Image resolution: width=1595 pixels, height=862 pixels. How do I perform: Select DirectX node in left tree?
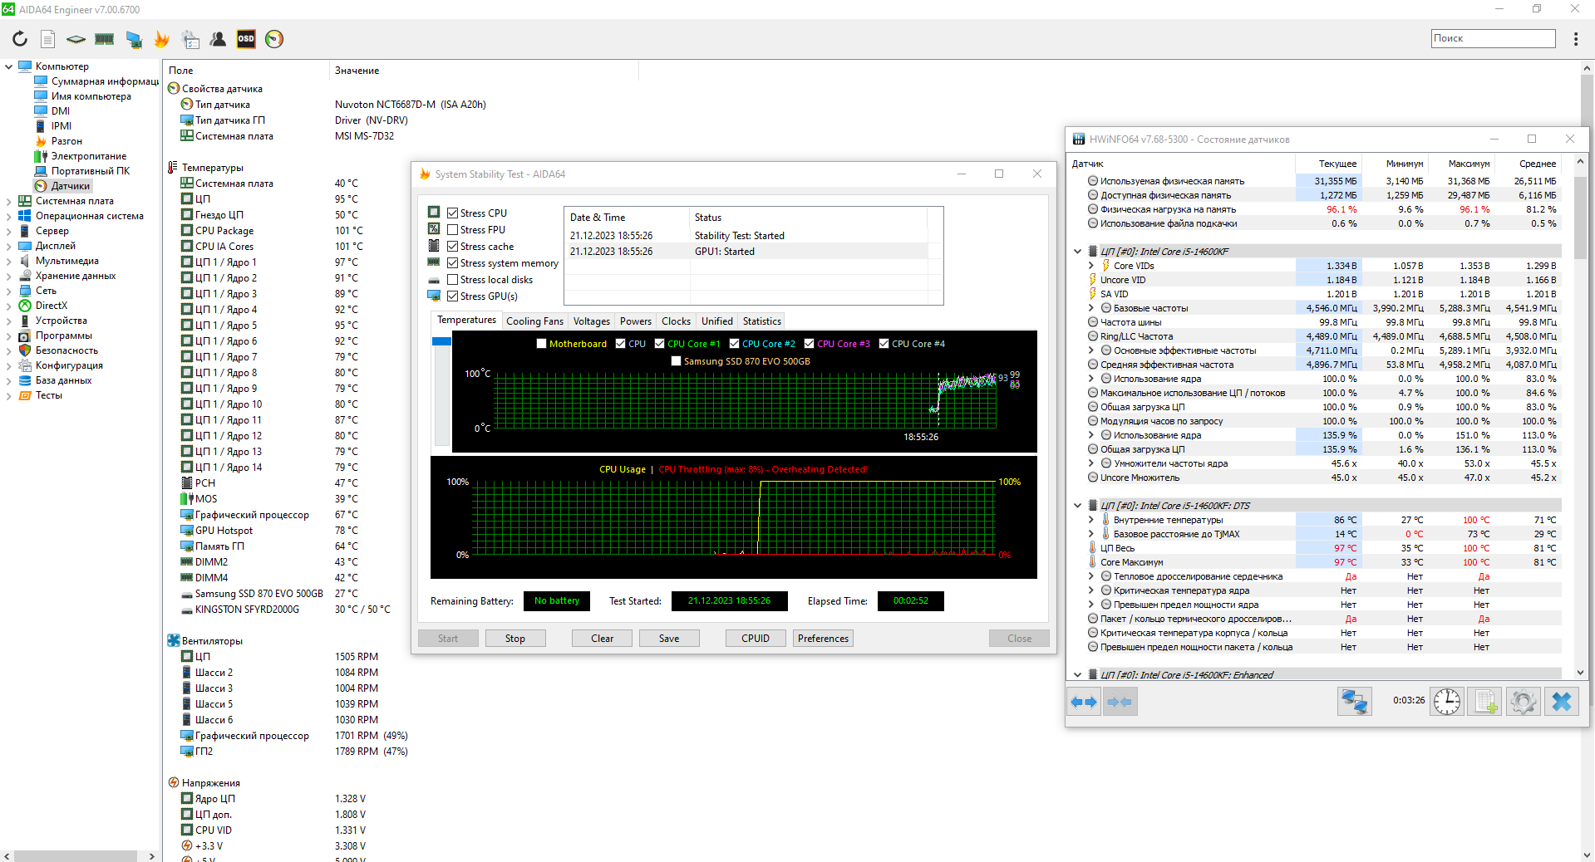[51, 306]
